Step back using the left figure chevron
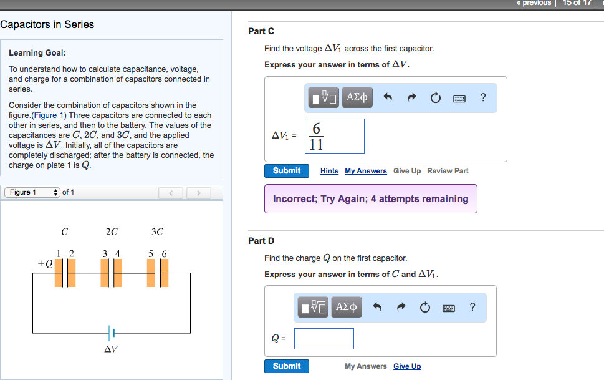The height and width of the screenshot is (380, 604). [x=171, y=192]
